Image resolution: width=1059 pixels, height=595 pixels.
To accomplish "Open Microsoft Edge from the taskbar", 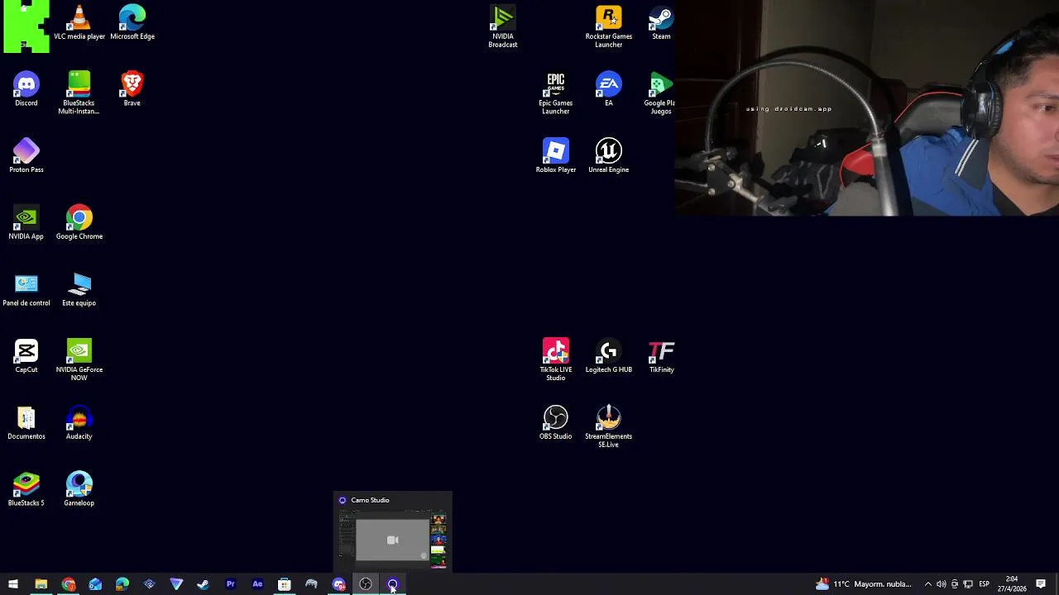I will pos(122,584).
